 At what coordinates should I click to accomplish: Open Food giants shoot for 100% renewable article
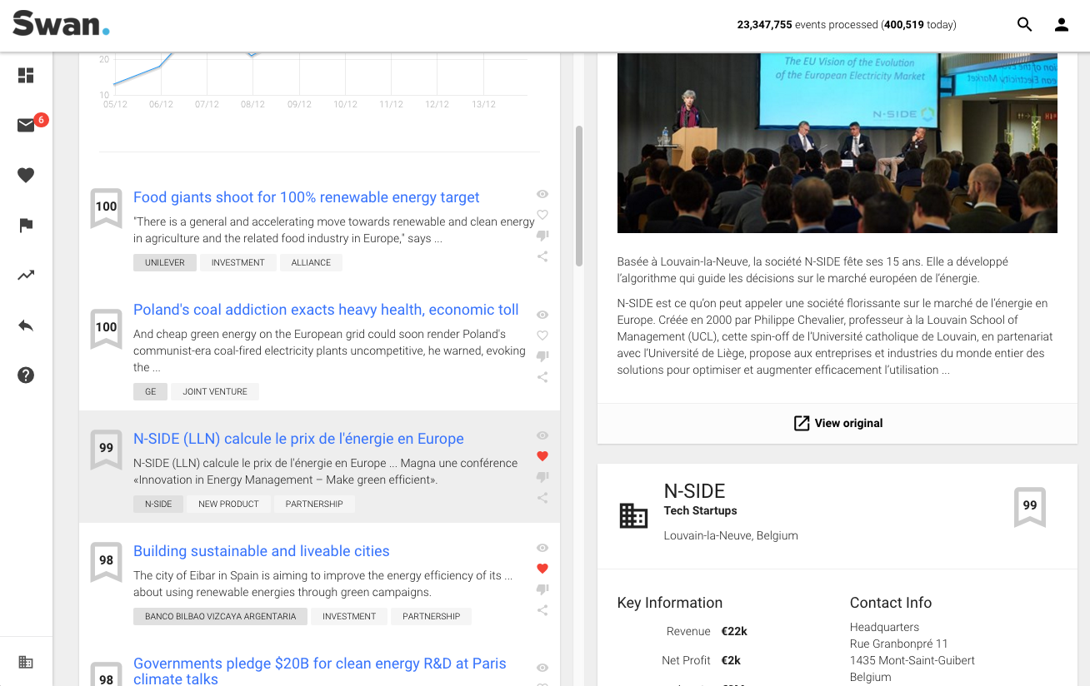(x=307, y=197)
